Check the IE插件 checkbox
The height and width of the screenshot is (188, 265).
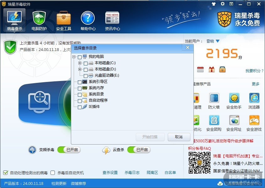pos(80,107)
